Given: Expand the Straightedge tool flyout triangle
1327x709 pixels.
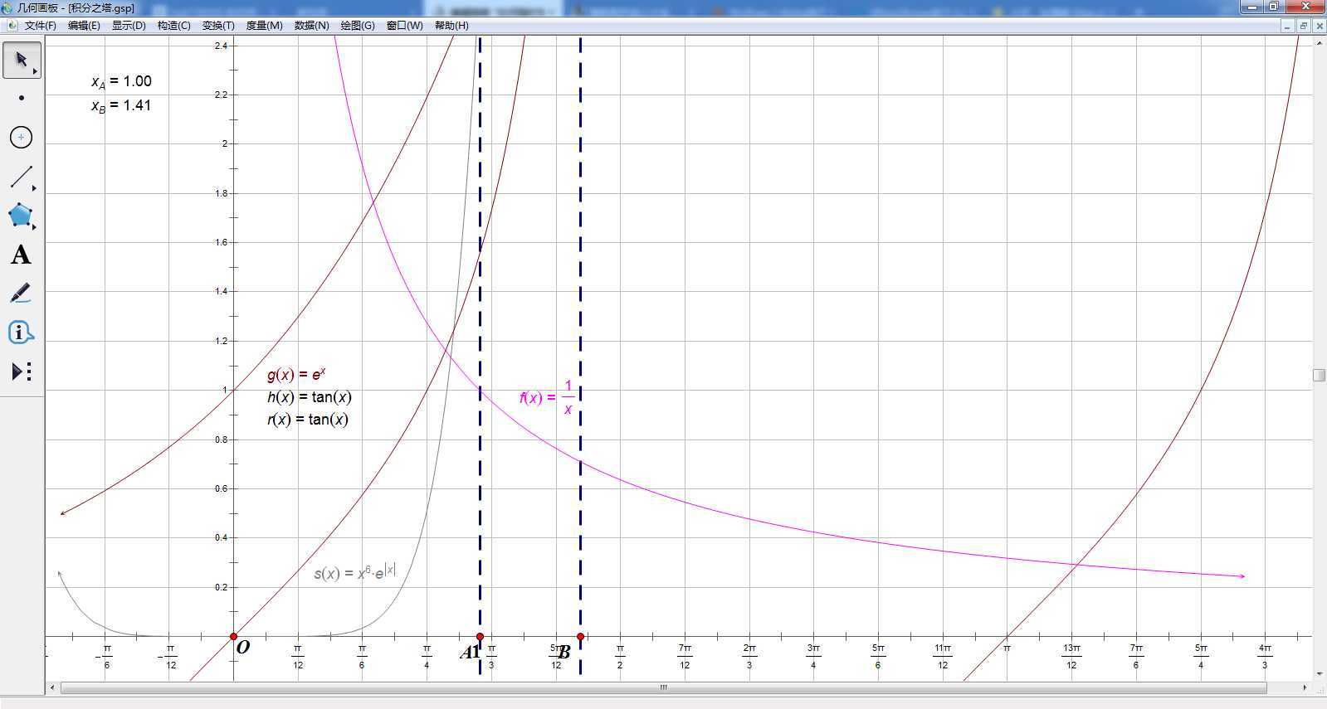Looking at the screenshot, I should 35,188.
